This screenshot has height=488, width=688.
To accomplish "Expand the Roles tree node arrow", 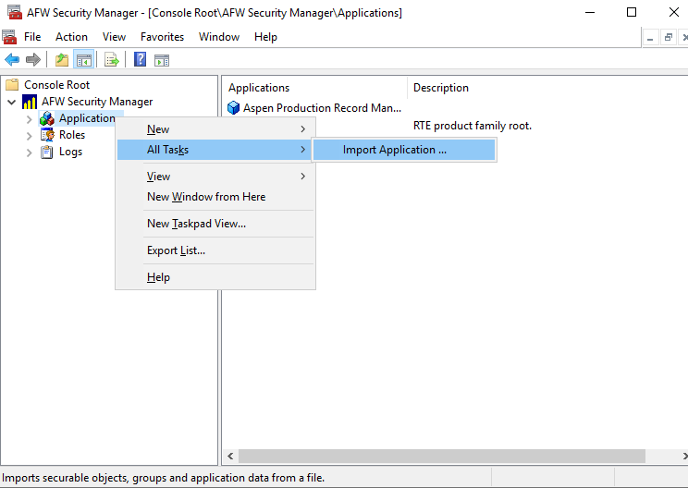I will (x=29, y=136).
